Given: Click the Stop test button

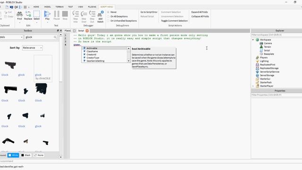Looking at the screenshot, I should [65, 14].
